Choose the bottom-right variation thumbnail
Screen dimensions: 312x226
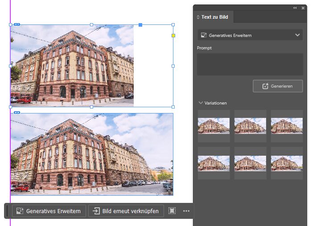287,163
